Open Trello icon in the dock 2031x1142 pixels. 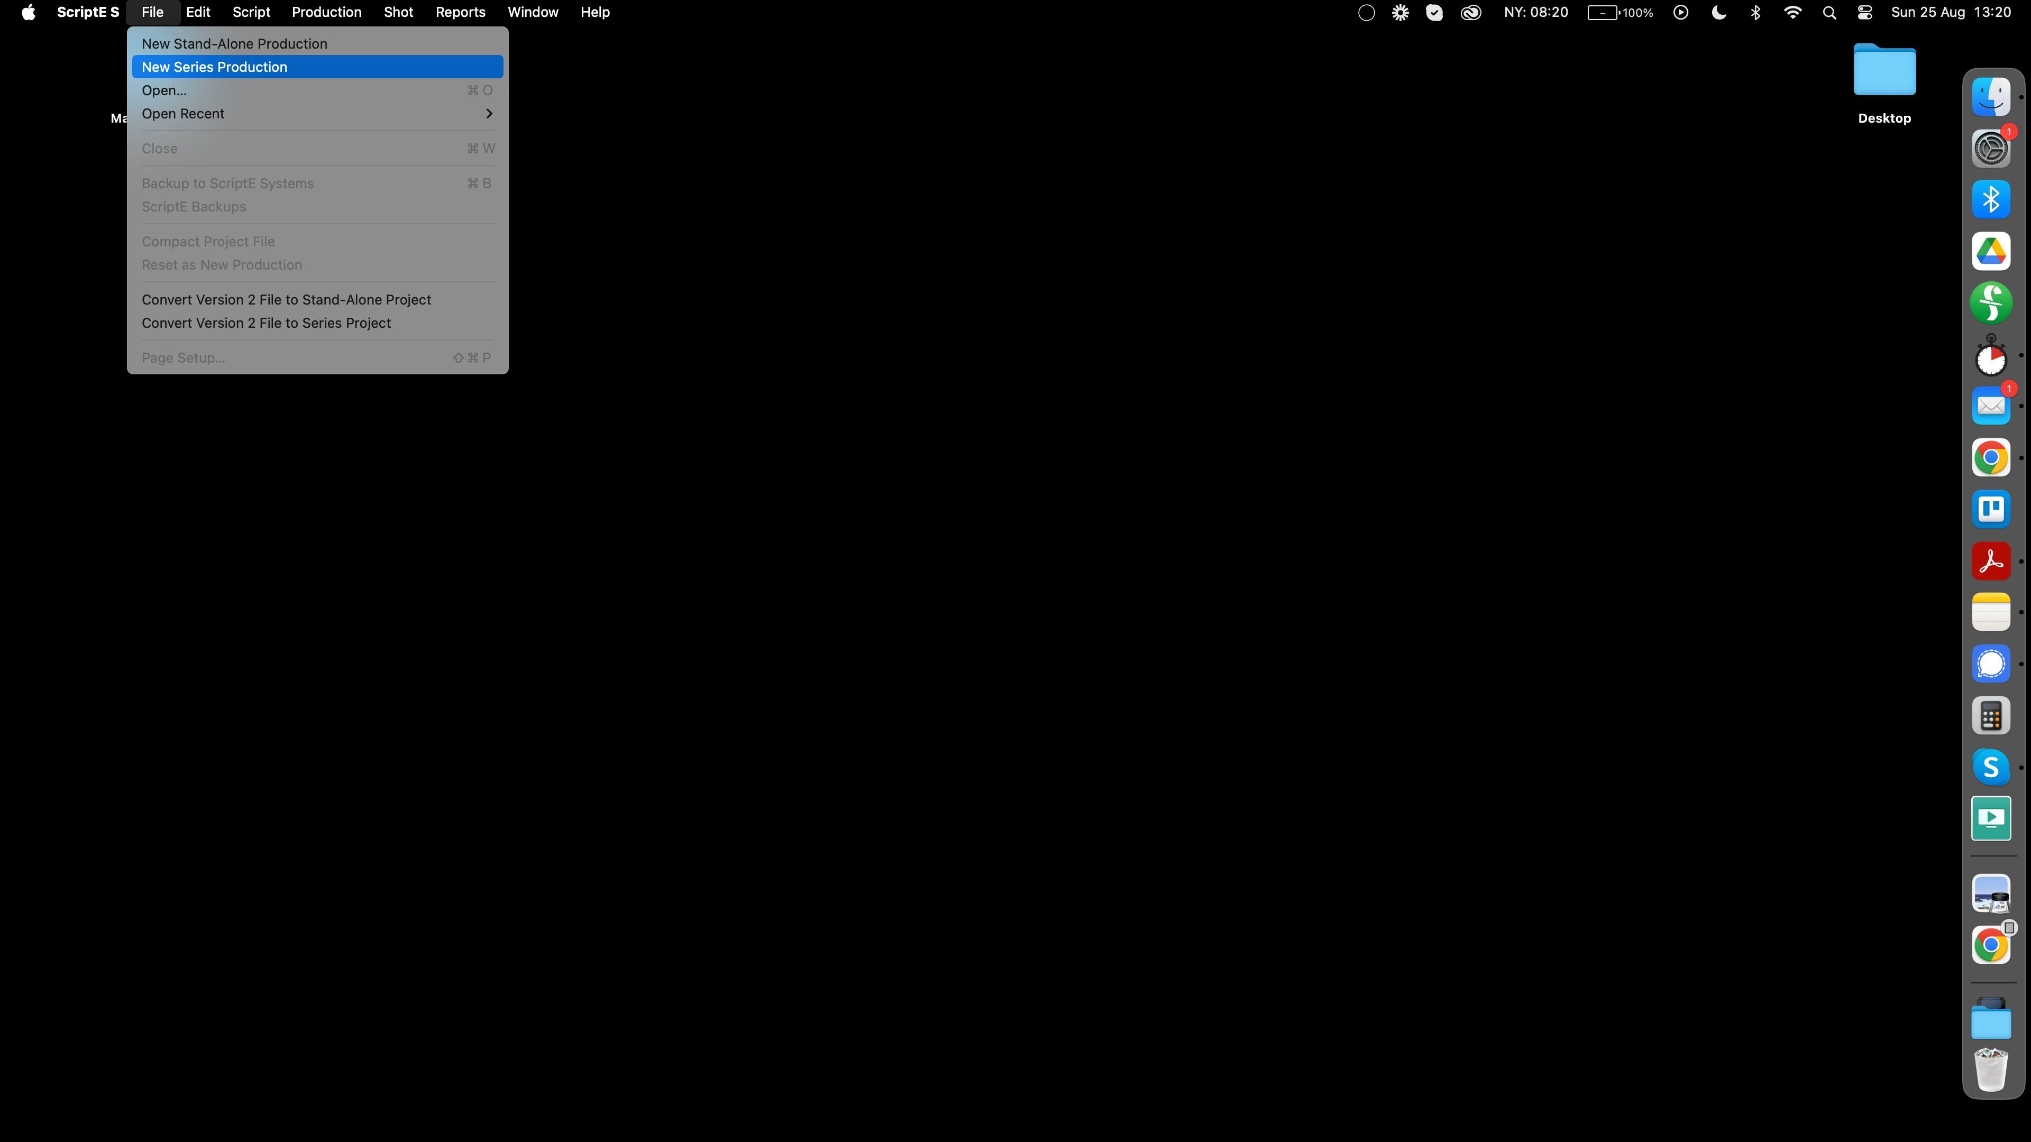pos(1990,509)
